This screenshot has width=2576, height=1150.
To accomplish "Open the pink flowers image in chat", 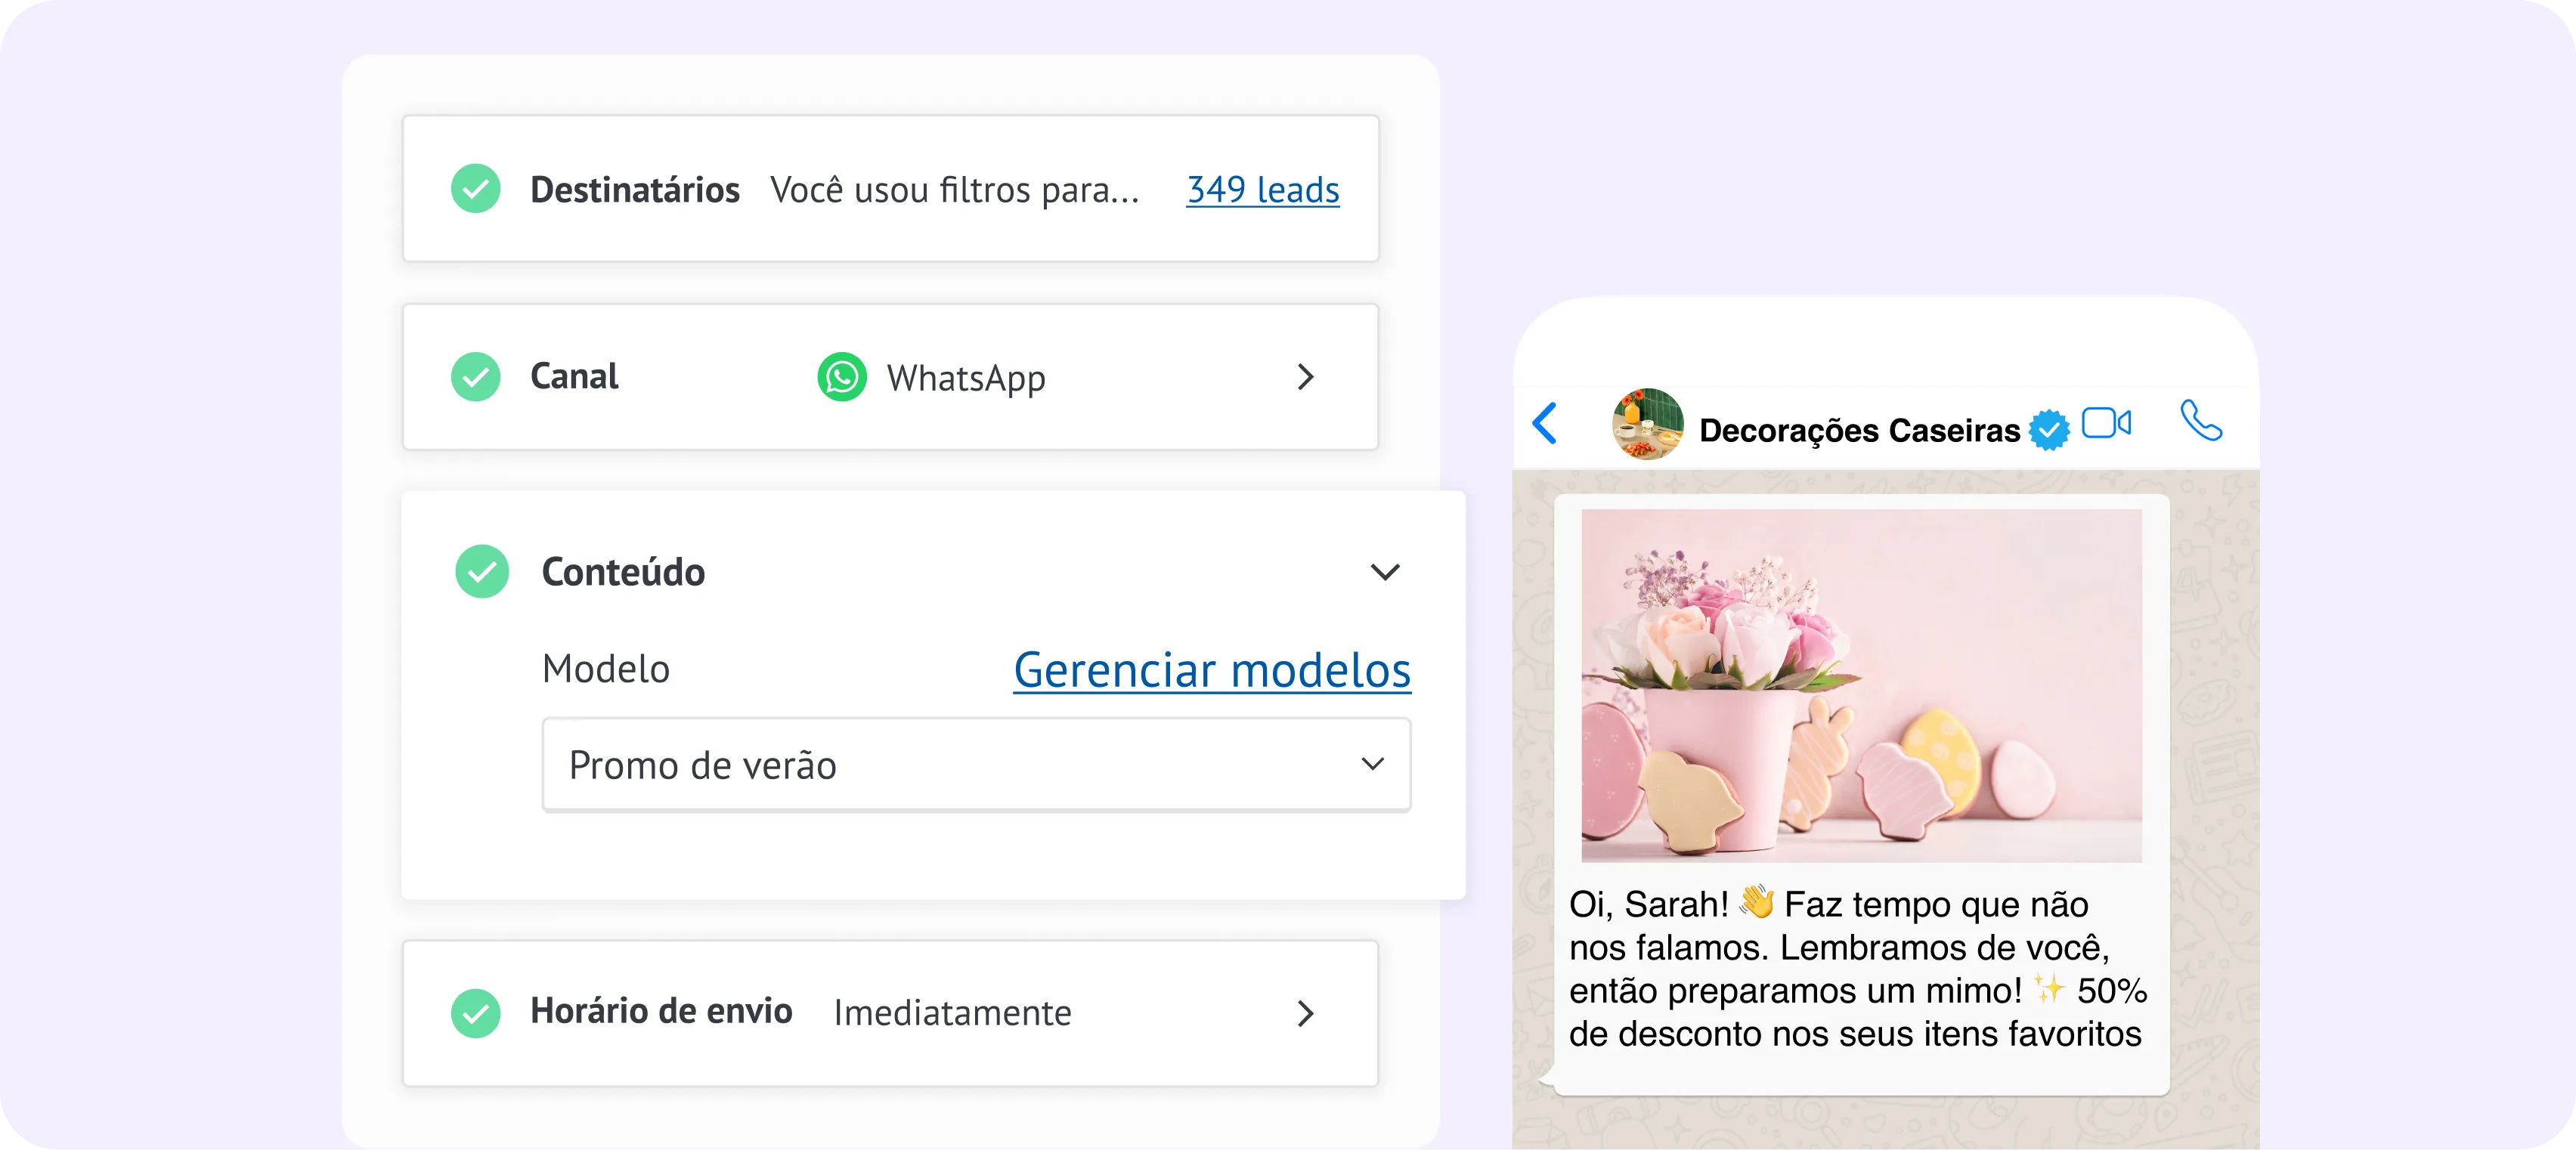I will (1861, 685).
